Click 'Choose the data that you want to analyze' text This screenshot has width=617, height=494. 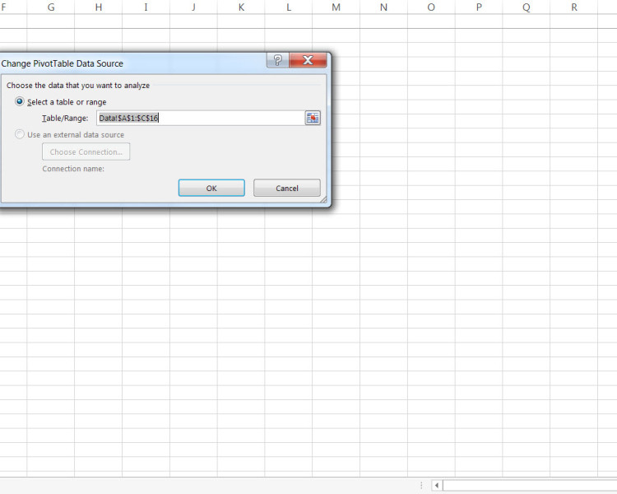coord(78,85)
